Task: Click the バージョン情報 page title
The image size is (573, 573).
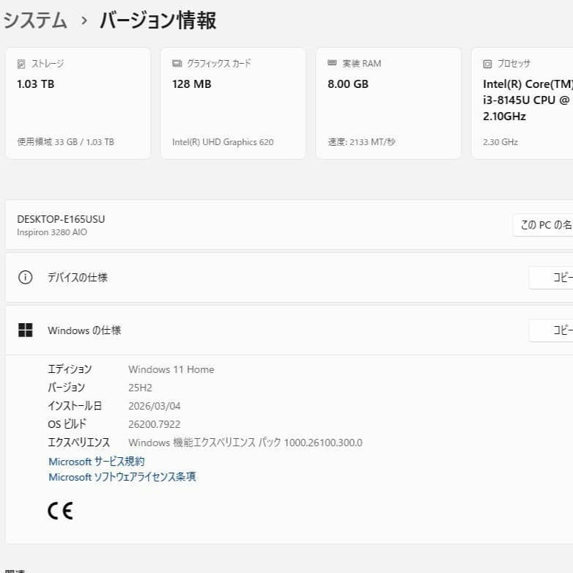Action: pyautogui.click(x=158, y=20)
